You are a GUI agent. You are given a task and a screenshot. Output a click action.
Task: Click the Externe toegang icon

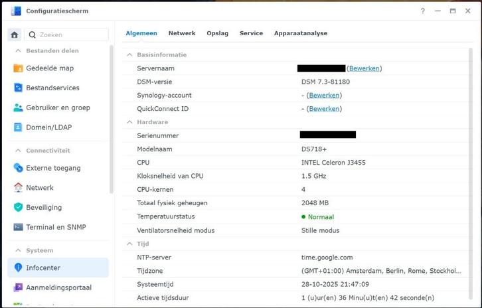pos(18,168)
